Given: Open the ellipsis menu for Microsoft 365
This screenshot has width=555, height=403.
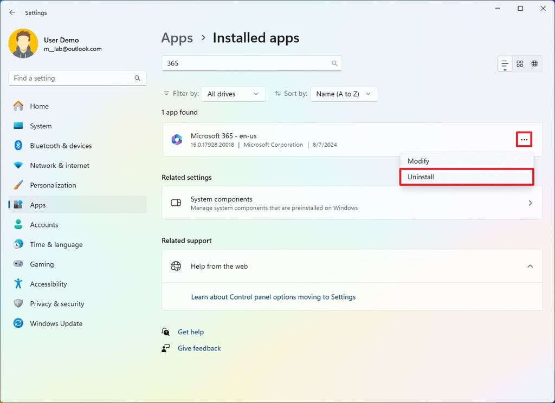Looking at the screenshot, I should click(524, 139).
